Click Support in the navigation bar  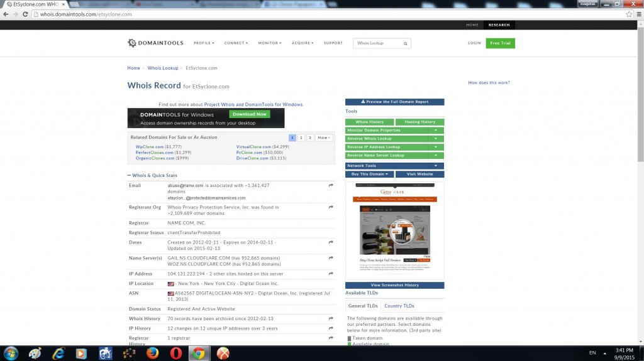click(x=333, y=43)
